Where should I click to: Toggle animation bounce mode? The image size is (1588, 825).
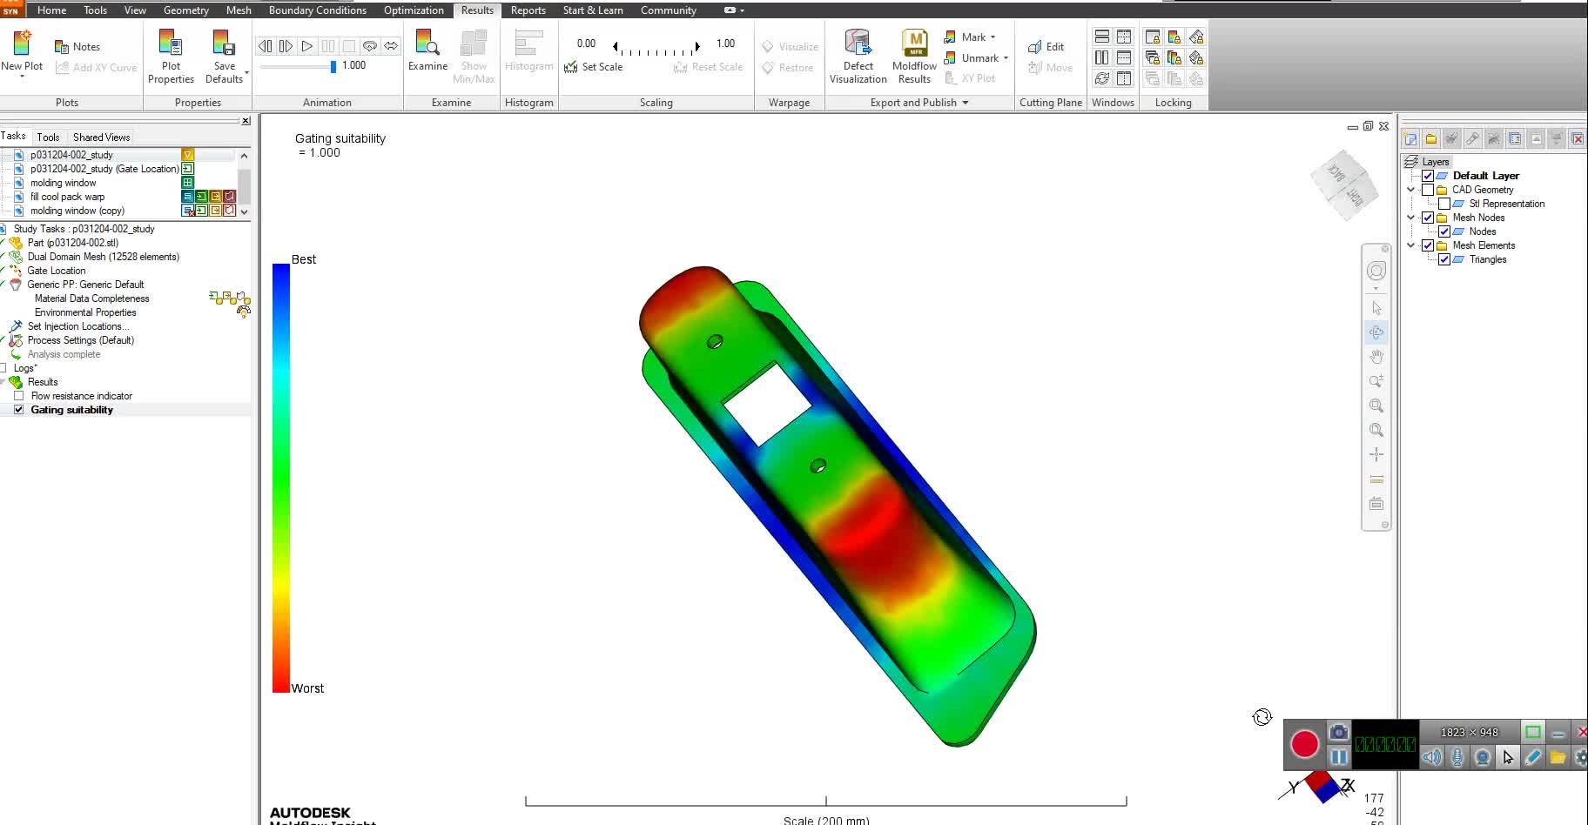pyautogui.click(x=391, y=46)
